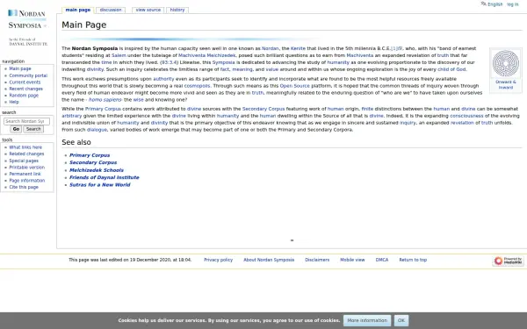Follow the arbitrary link
The height and width of the screenshot is (329, 527).
point(72,116)
